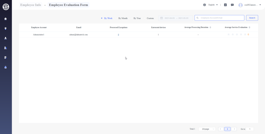Open the English language dropdown
Viewport: 265px width, 134px height.
[213, 5]
